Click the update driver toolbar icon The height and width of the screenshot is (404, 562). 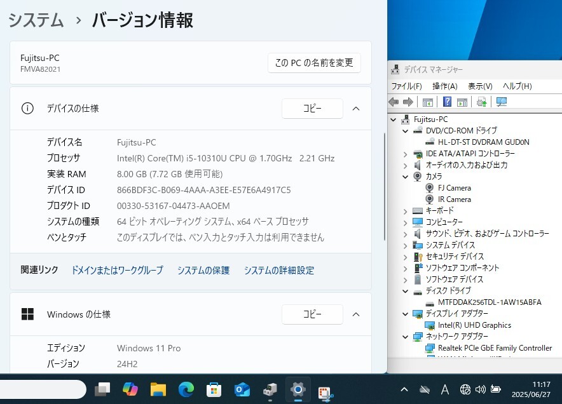pyautogui.click(x=481, y=102)
